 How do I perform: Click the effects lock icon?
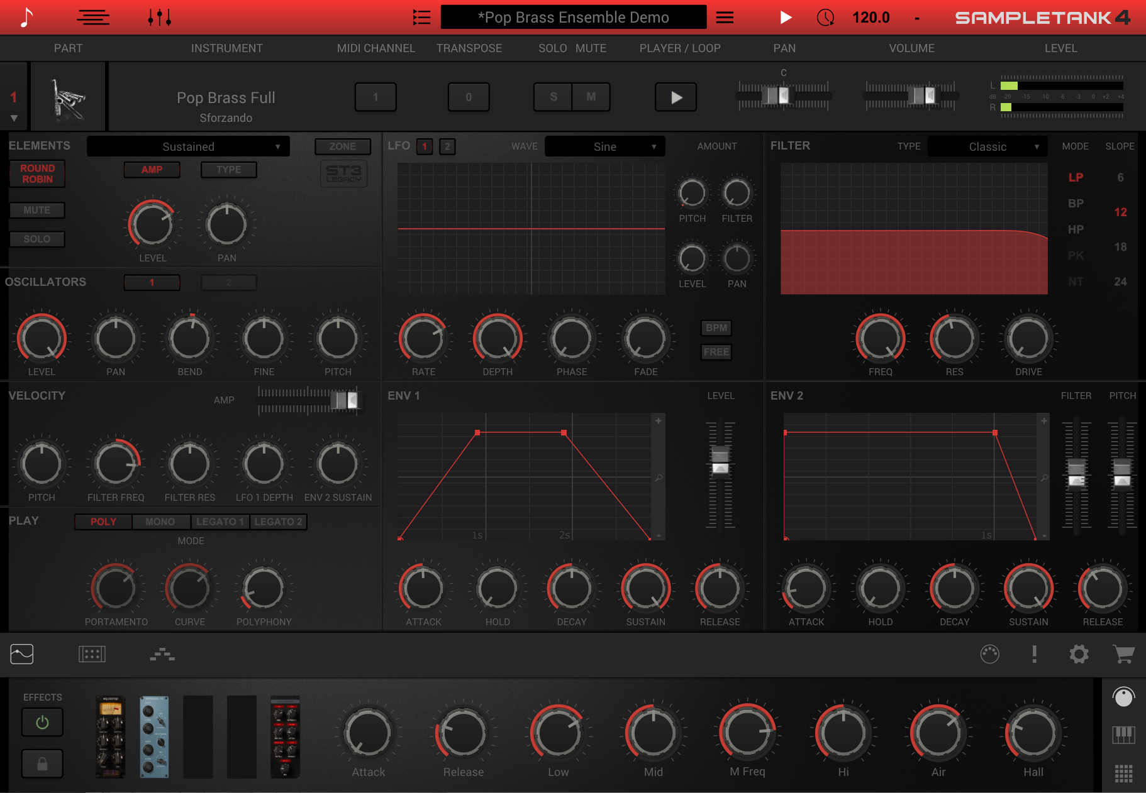coord(42,763)
